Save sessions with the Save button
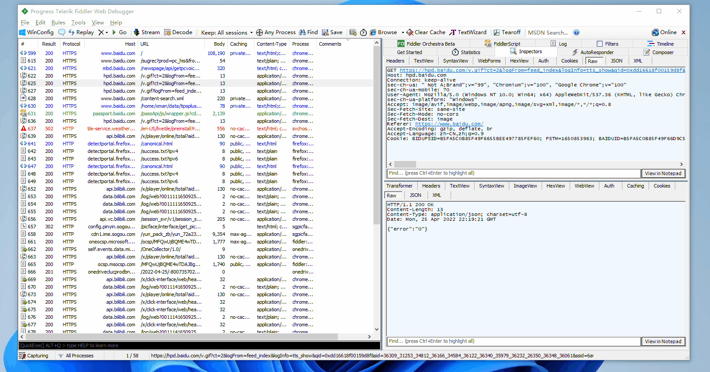Viewport: 710px width, 372px height. click(332, 32)
